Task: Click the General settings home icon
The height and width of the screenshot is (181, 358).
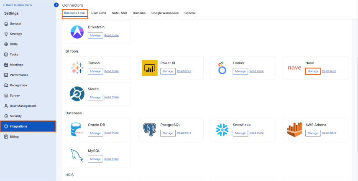Action: [6, 24]
